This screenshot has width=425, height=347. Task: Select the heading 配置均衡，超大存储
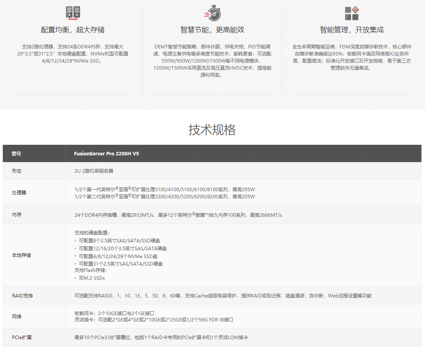pyautogui.click(x=73, y=30)
